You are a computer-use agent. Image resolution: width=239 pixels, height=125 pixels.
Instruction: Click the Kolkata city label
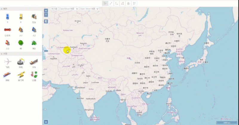tap(109, 91)
